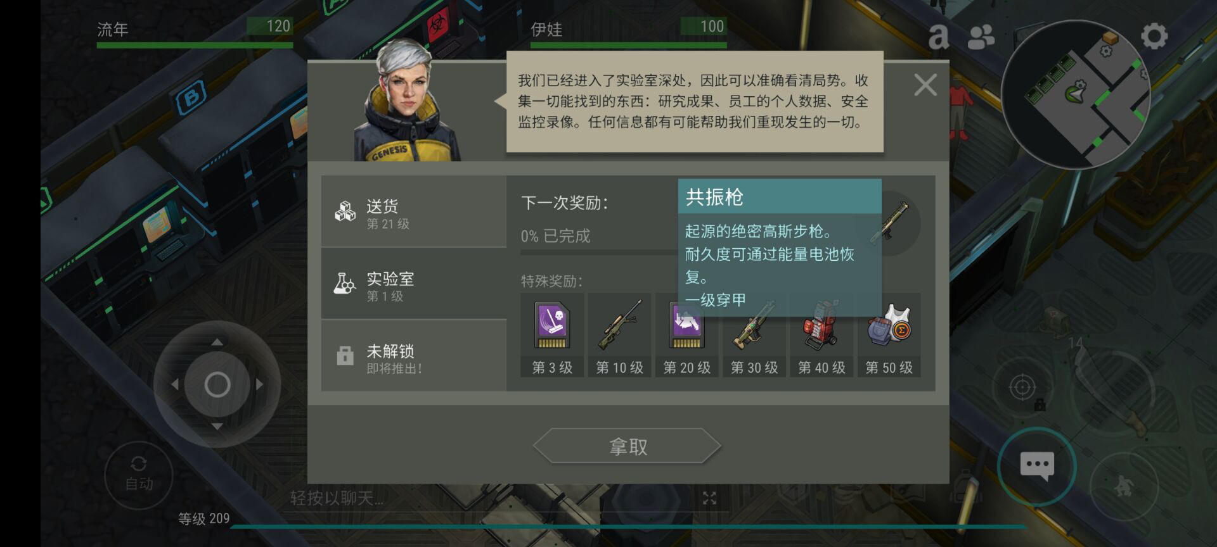Open the chat speech bubble button
Viewport: 1217px width, 547px height.
coord(1037,467)
